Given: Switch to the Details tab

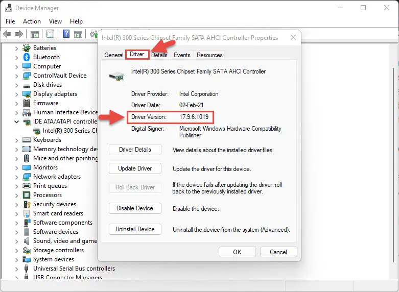Looking at the screenshot, I should (159, 55).
